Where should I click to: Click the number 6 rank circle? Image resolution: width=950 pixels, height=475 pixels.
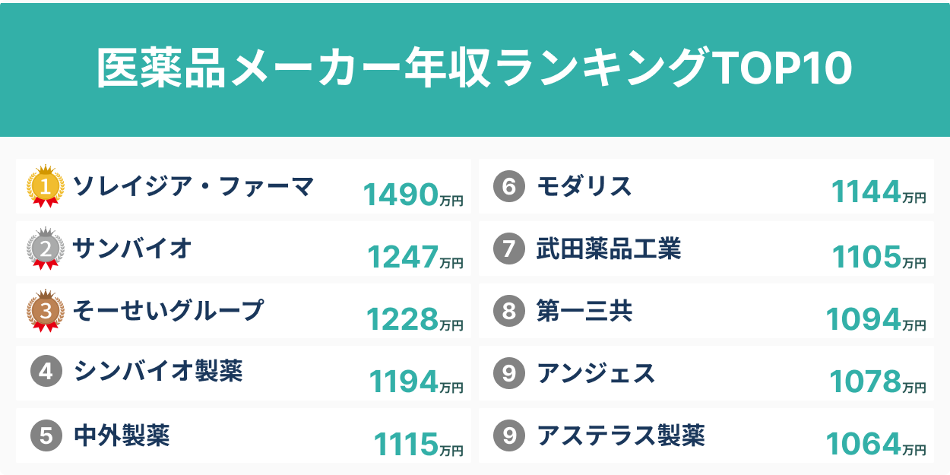(509, 187)
